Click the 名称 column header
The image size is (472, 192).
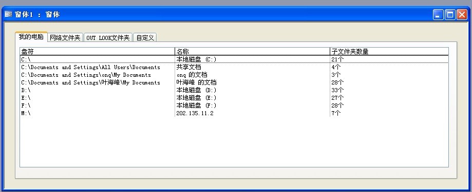pos(252,51)
